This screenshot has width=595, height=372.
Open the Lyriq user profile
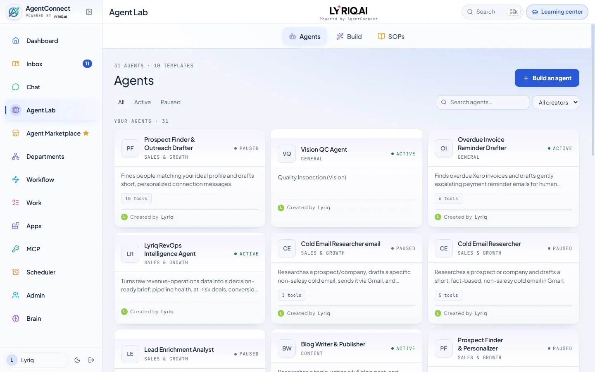coord(36,360)
